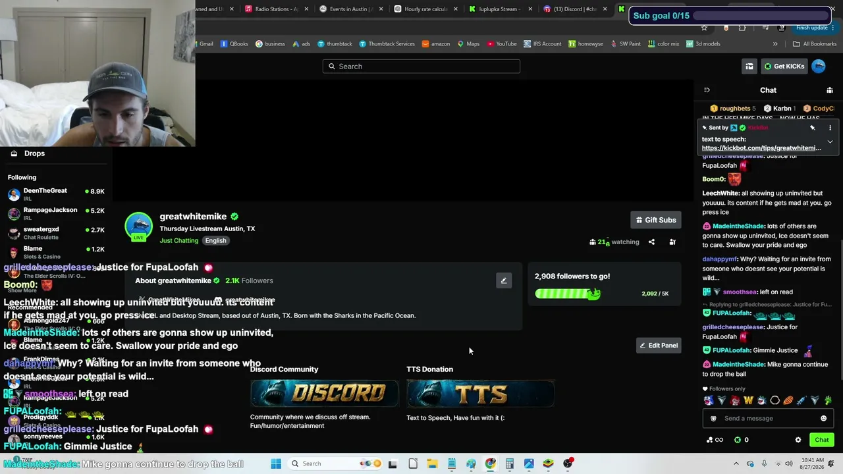Click the Gift Subs button
Viewport: 843px width, 474px height.
(x=655, y=220)
